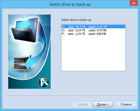Click 'used: 675 МБ' in D: row
140x111 pixels.
pyautogui.click(x=98, y=30)
